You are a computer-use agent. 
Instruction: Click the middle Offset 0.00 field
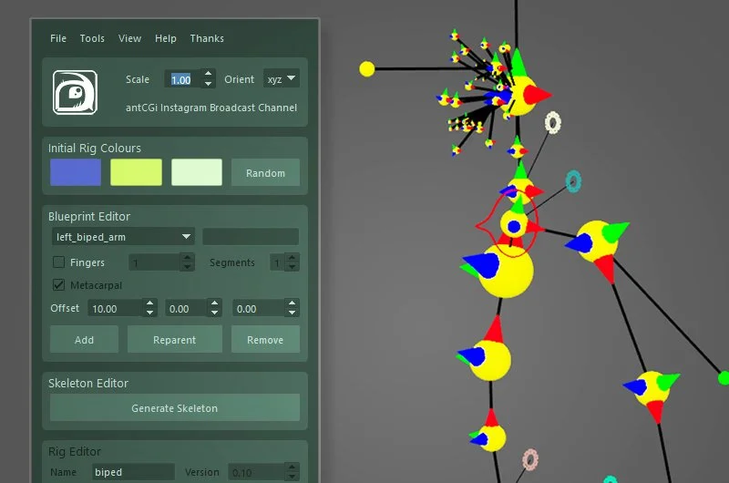click(186, 309)
